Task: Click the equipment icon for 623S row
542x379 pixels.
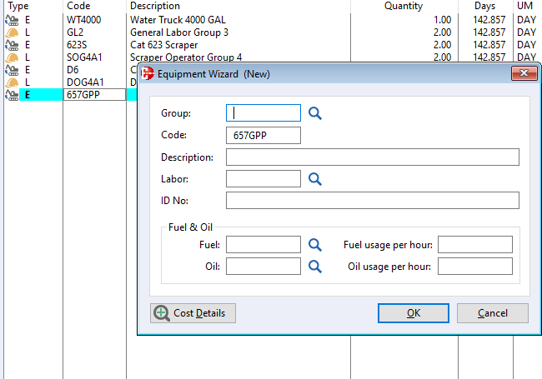Action: 13,45
